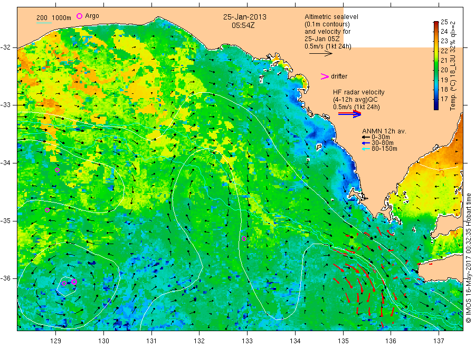475x348 pixels.
Task: Click the longitude axis label '130'
Action: [103, 341]
